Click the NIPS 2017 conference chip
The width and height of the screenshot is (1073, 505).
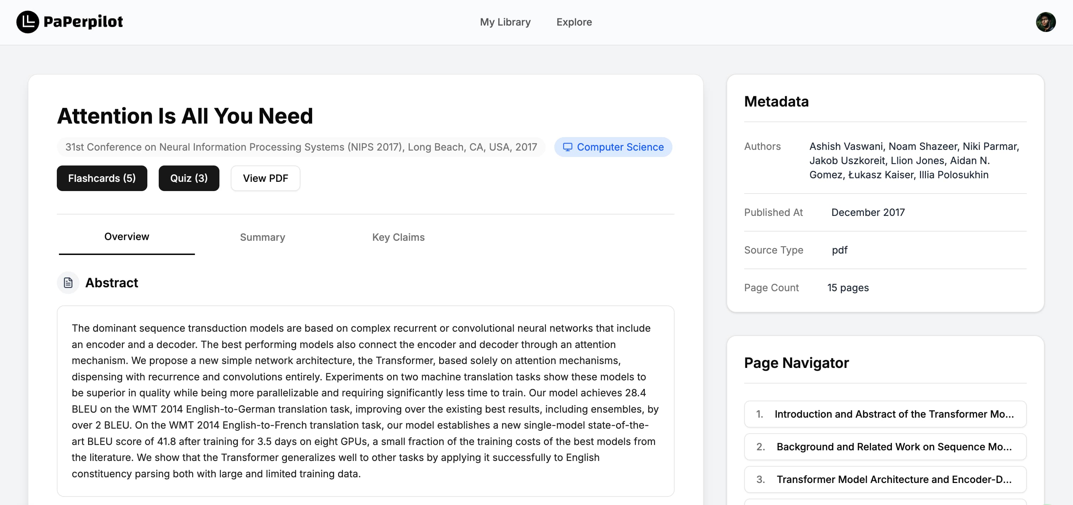(301, 147)
